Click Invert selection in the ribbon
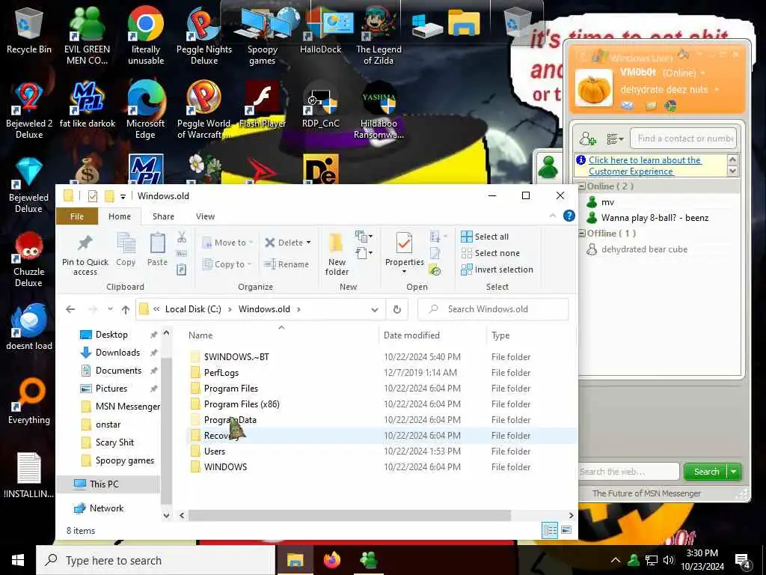Viewport: 766px width, 575px height. click(497, 270)
